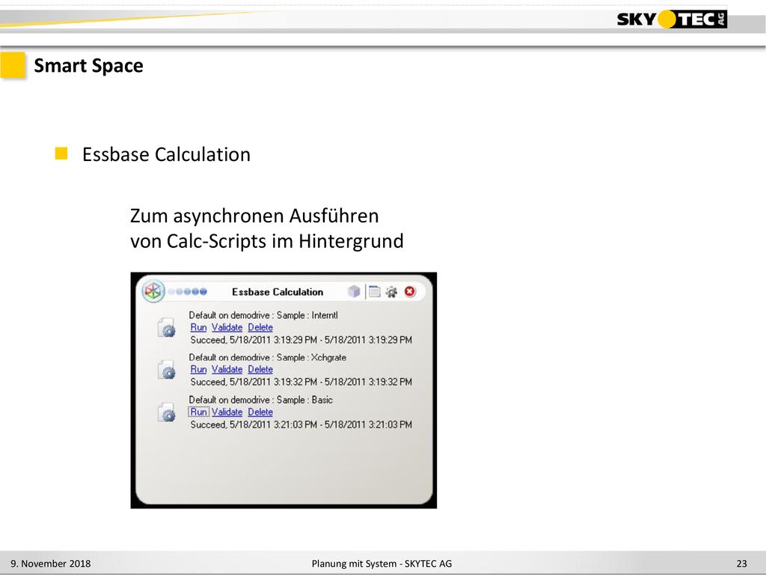Validate the Sample : Xchgrate calc script
This screenshot has height=575, width=766.
tap(227, 370)
